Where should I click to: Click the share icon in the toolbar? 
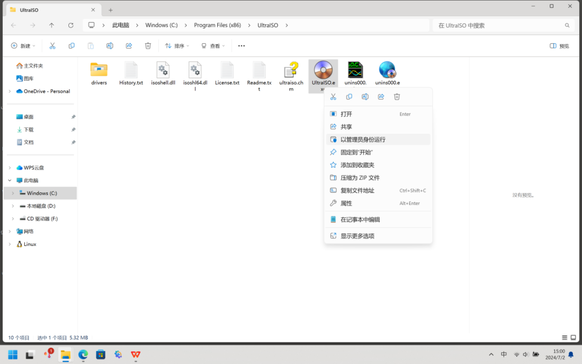coord(129,46)
